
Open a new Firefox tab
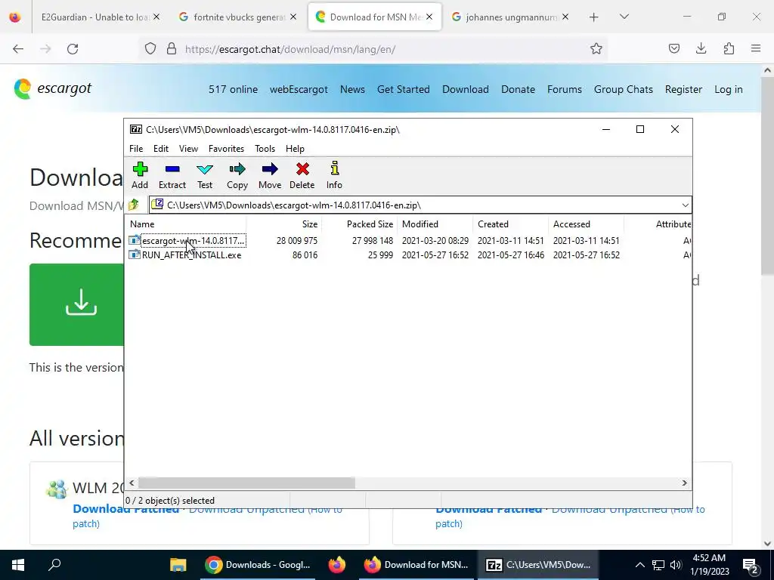point(594,17)
